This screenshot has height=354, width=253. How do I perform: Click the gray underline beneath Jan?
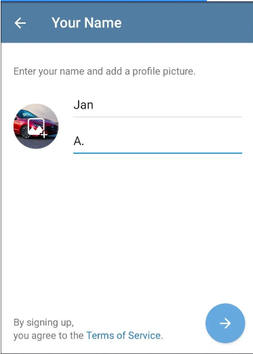pos(157,117)
